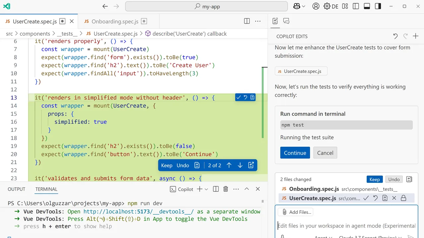Click '__tests__' breadcrumb segment
Image resolution: width=424 pixels, height=238 pixels.
(x=67, y=34)
